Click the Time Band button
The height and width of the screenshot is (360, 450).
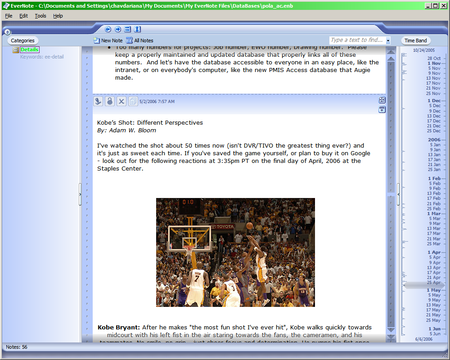[x=415, y=40]
